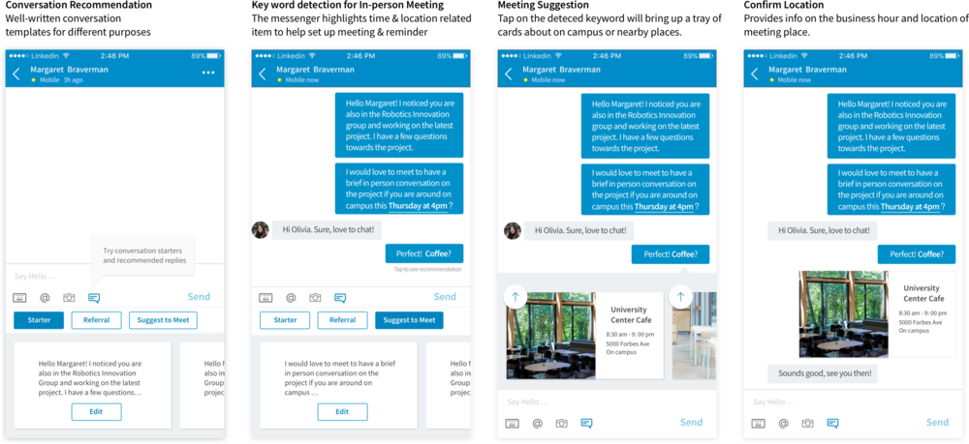Tap @ mention icon on Conversation Recommendation screen
Viewport: 969px width, 444px height.
pyautogui.click(x=45, y=298)
